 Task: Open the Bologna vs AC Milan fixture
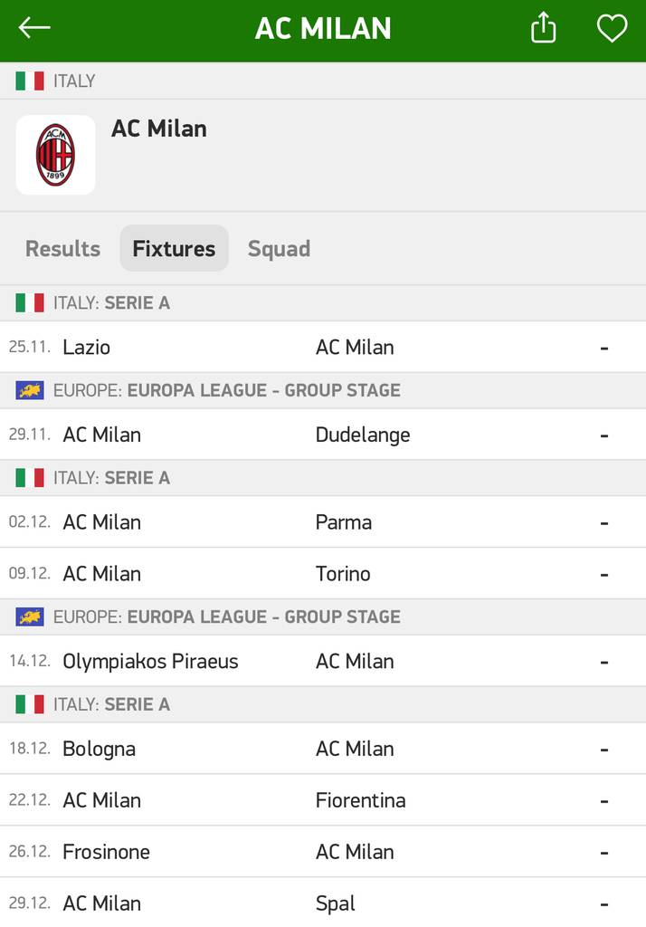pos(323,749)
